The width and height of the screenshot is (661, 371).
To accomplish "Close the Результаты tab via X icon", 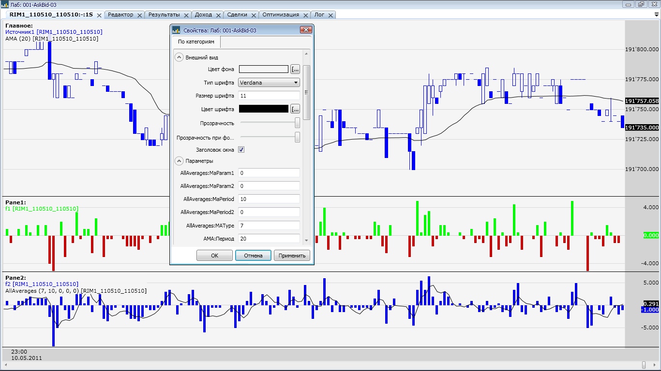I will tap(187, 15).
